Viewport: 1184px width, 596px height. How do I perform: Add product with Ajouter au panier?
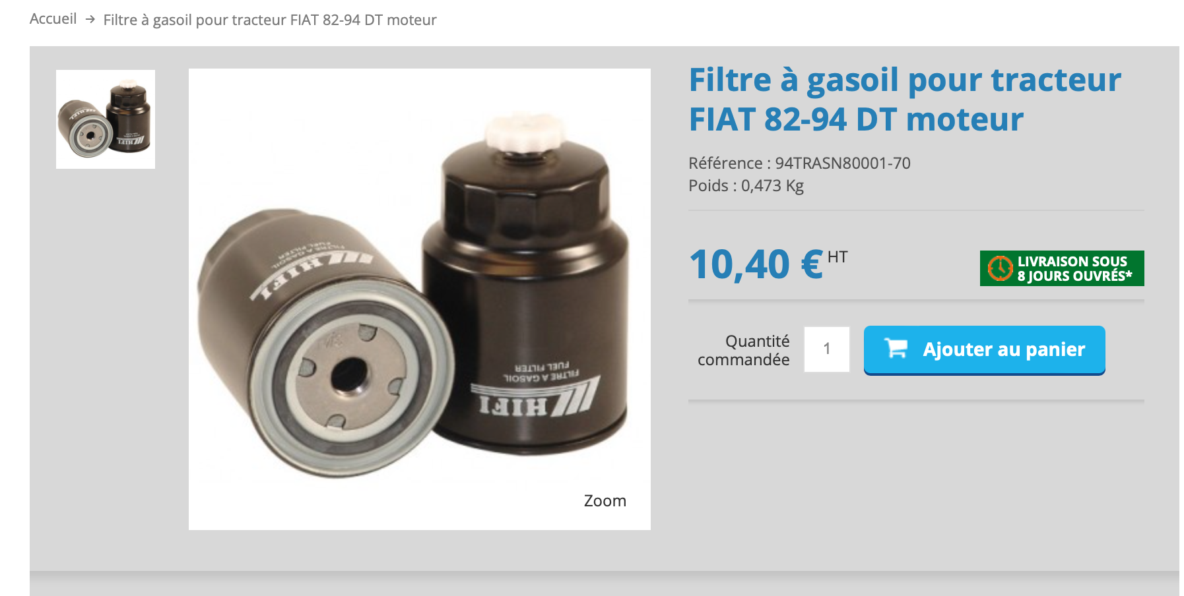coord(984,350)
